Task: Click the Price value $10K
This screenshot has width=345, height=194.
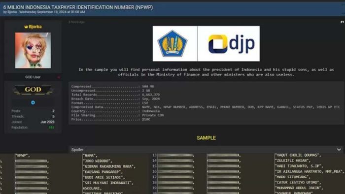Action: coord(146,119)
